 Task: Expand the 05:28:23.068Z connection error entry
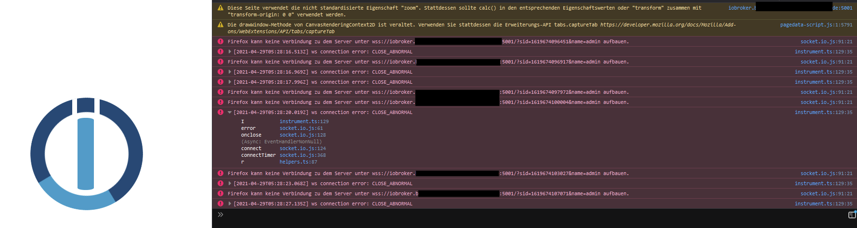pyautogui.click(x=230, y=183)
